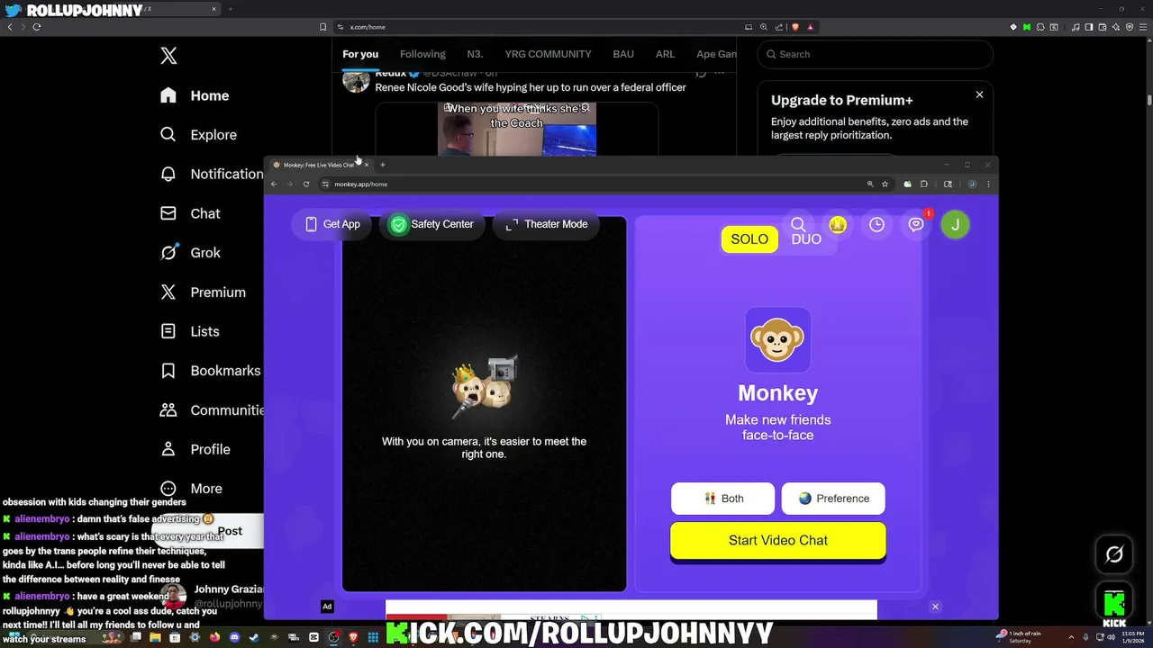The image size is (1153, 648).
Task: Select DUO mode in Monkey
Action: (806, 239)
